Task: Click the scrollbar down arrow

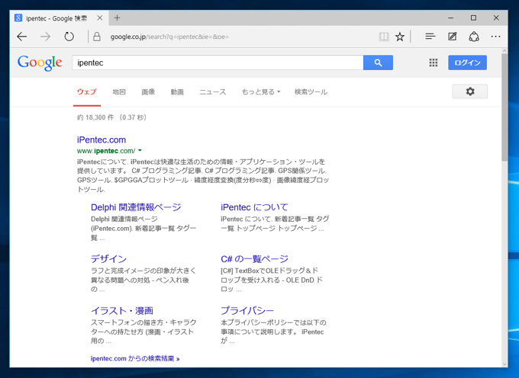Action: click(x=504, y=364)
